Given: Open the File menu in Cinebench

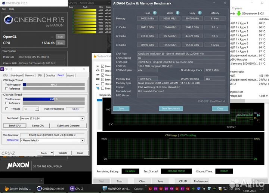Looking at the screenshot, I should (x=4, y=9).
